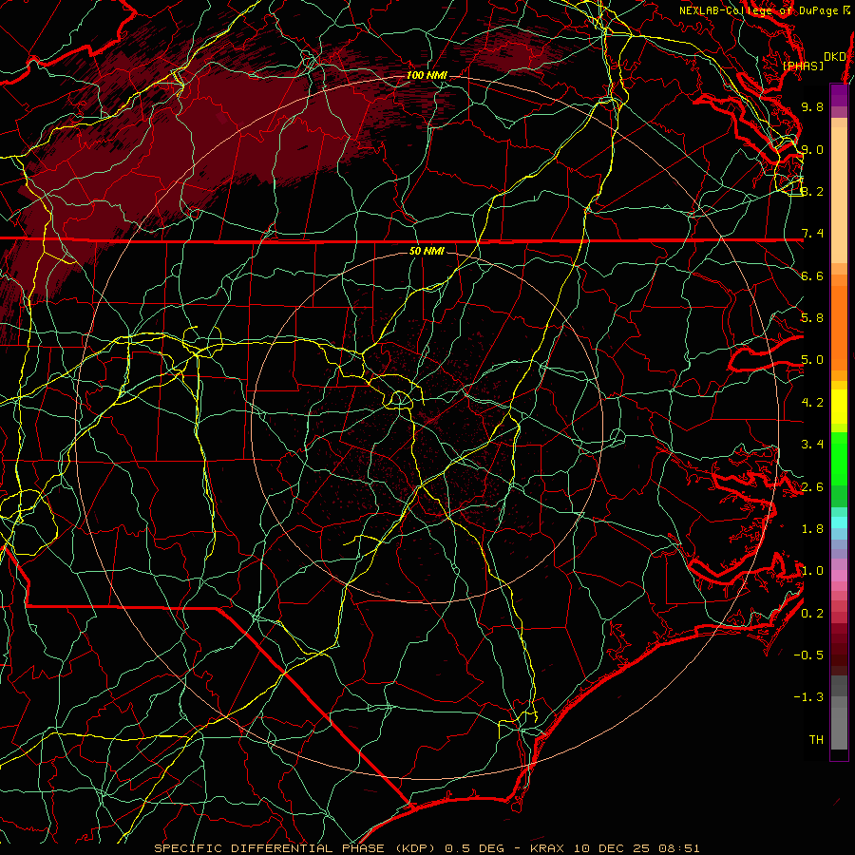Click the 100 NMI range ring label
Image resolution: width=855 pixels, height=855 pixels.
tap(427, 75)
